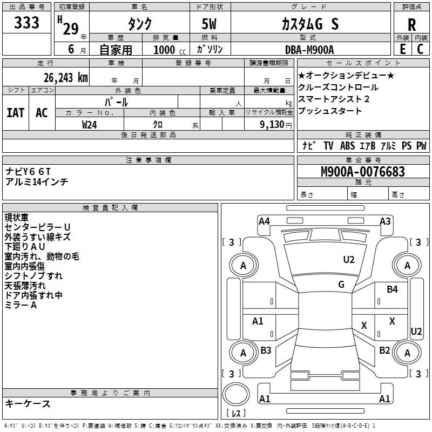Select spare tire circle above レス
This screenshot has width=432, height=432.
[236, 394]
